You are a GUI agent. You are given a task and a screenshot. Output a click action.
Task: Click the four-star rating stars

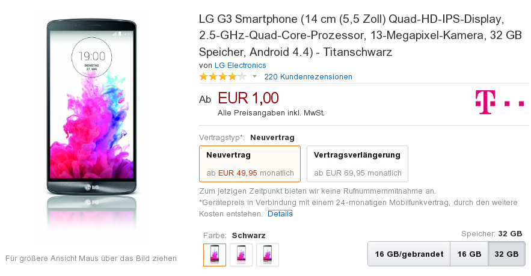pyautogui.click(x=223, y=76)
